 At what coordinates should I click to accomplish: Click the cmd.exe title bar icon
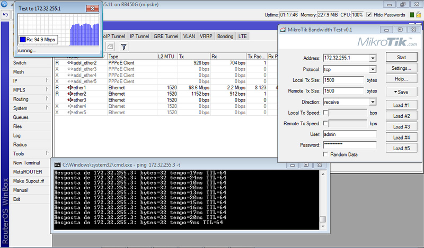58,165
